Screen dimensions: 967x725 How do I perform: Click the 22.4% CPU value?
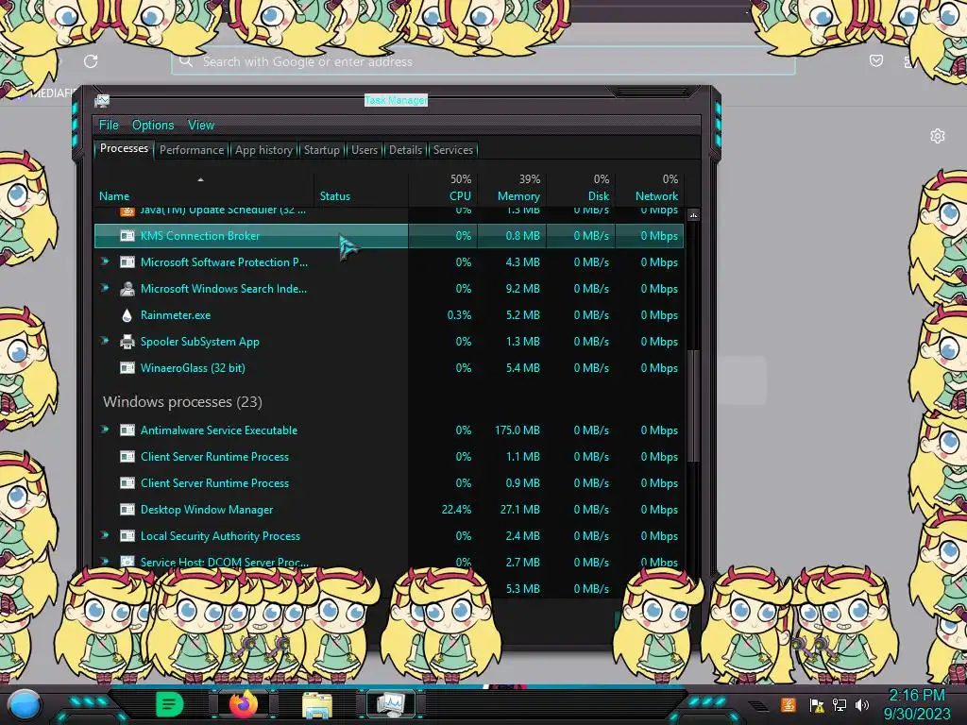pos(456,510)
